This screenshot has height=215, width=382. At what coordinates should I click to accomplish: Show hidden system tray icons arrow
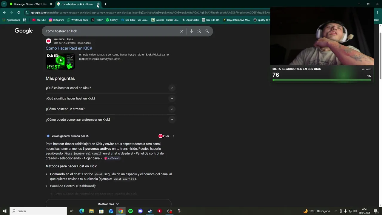(x=336, y=211)
